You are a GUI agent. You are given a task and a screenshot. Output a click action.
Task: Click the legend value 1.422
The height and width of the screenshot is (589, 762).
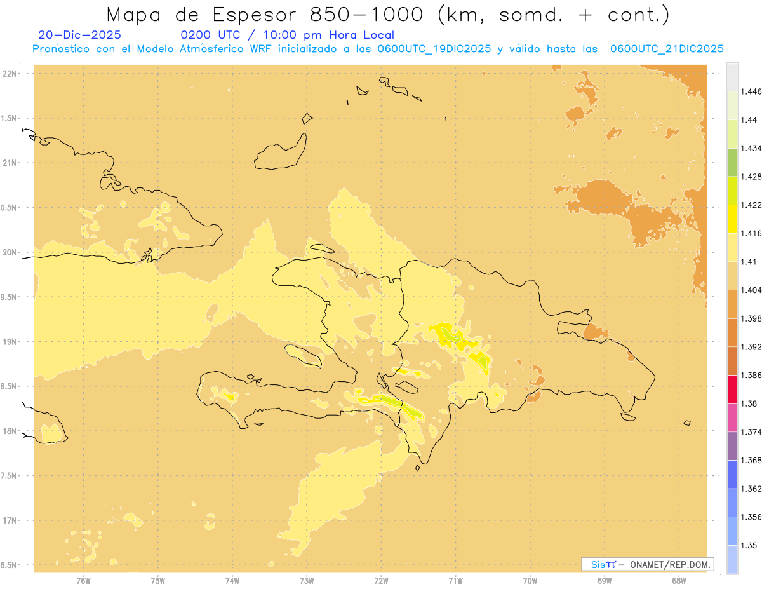(x=752, y=205)
